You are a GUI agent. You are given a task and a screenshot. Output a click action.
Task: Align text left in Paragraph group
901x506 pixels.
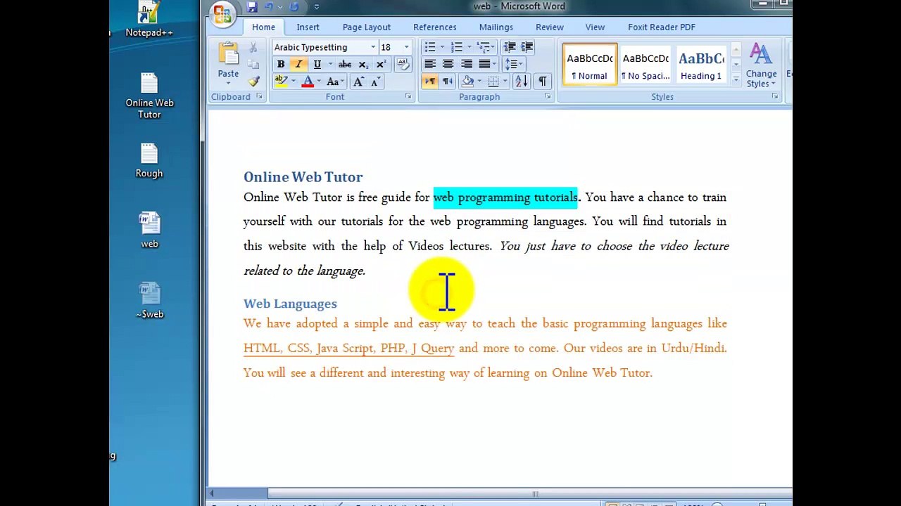click(x=429, y=65)
